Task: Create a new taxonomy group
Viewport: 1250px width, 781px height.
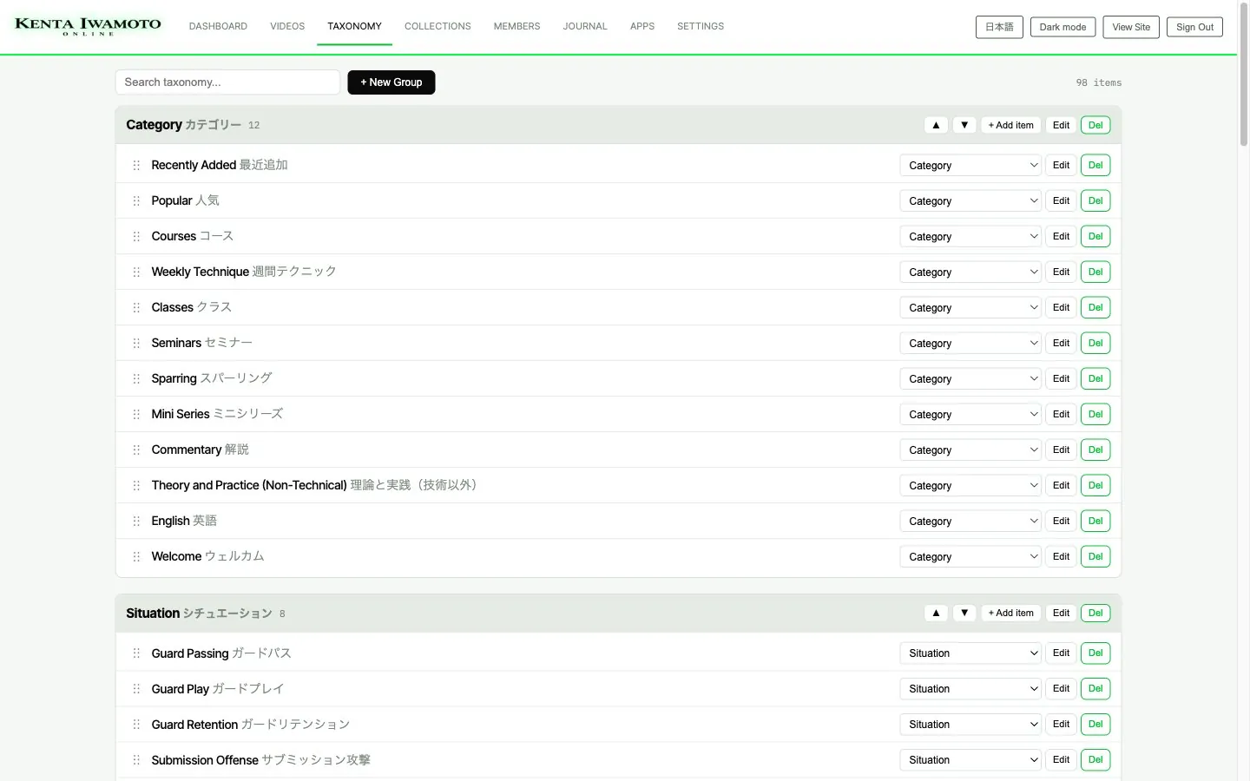Action: (391, 82)
